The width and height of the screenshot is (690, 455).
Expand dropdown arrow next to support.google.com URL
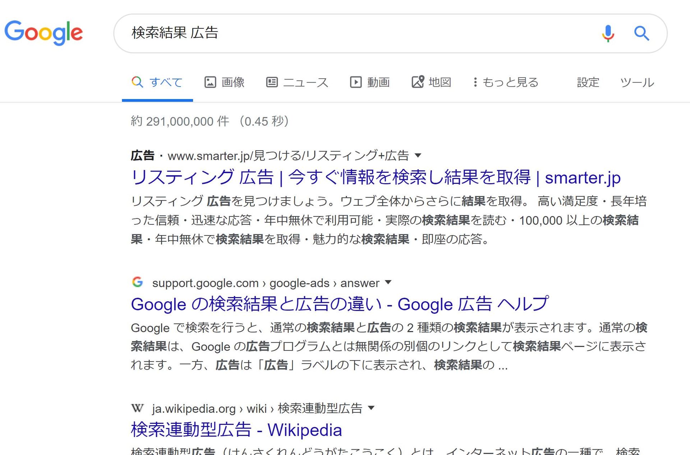tap(388, 282)
